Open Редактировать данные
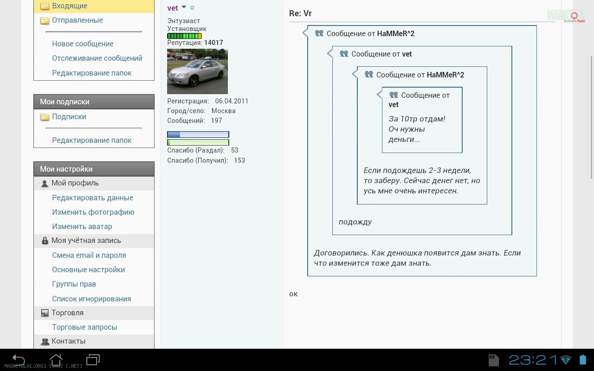 click(x=93, y=198)
